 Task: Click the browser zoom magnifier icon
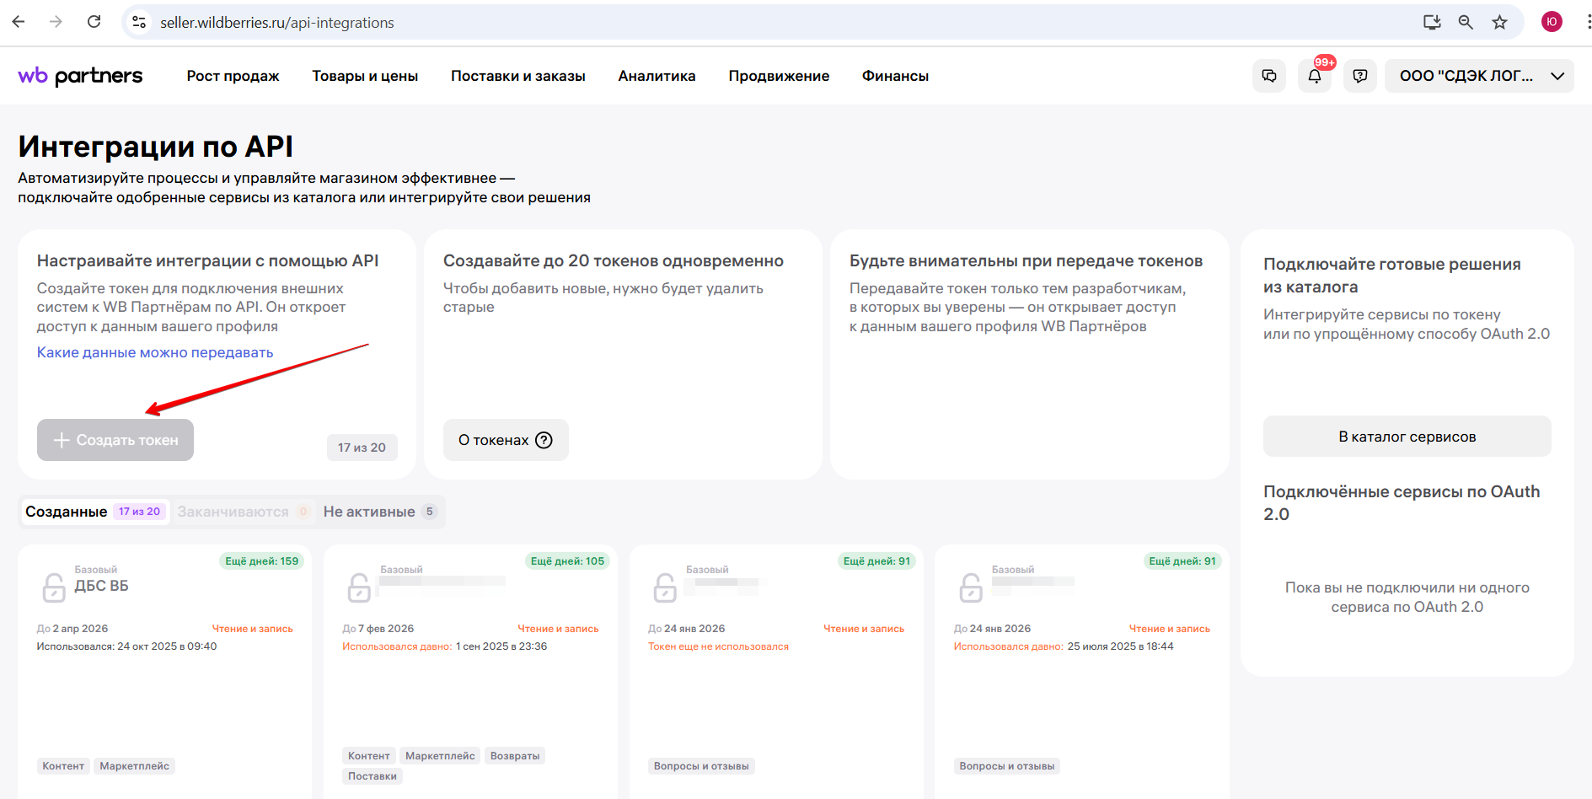1466,23
